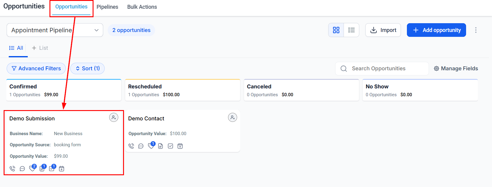
Task: Click the Import button
Action: point(383,30)
